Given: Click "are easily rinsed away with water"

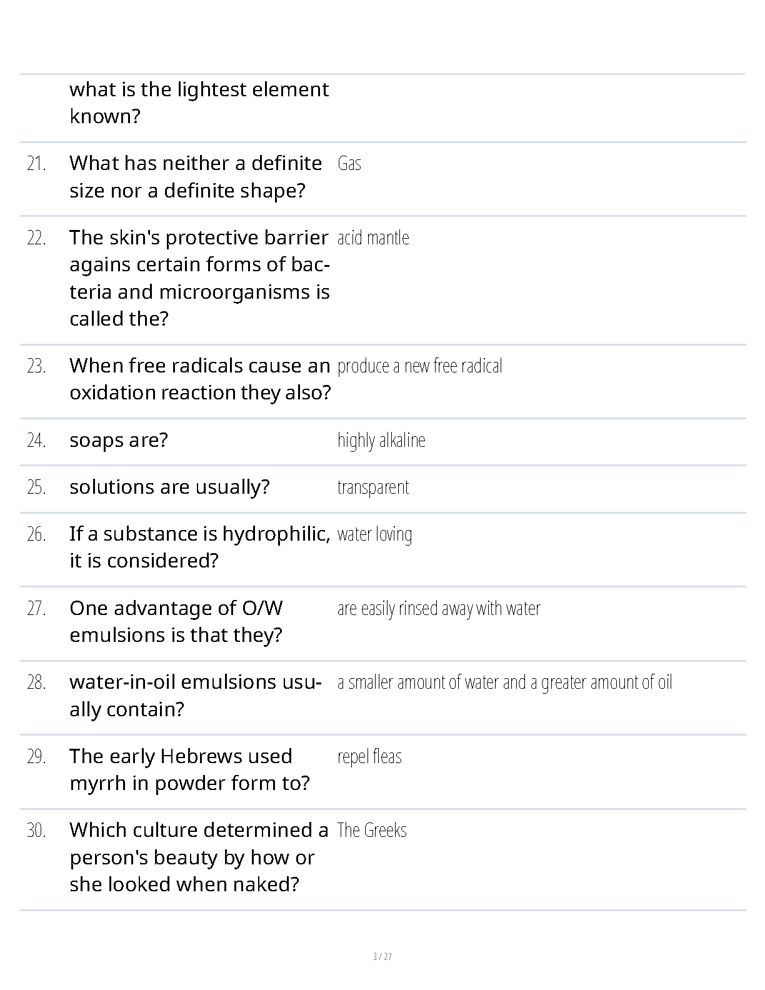Looking at the screenshot, I should [439, 609].
